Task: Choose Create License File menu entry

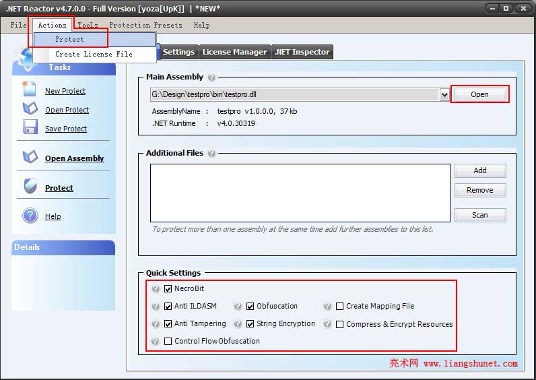Action: pos(95,55)
